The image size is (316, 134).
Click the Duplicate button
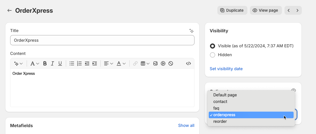click(232, 10)
